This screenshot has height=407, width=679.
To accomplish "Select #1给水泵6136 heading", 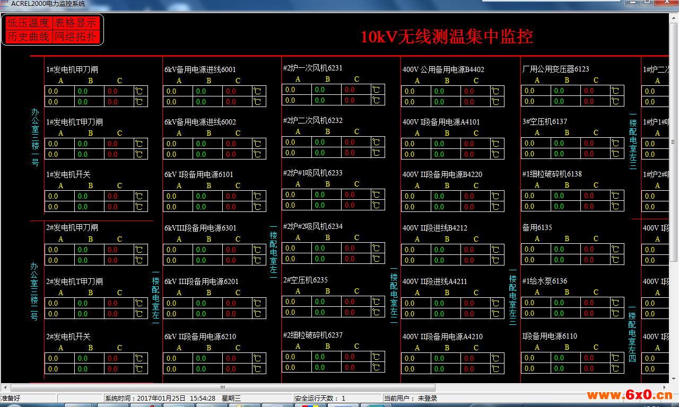I will point(544,281).
